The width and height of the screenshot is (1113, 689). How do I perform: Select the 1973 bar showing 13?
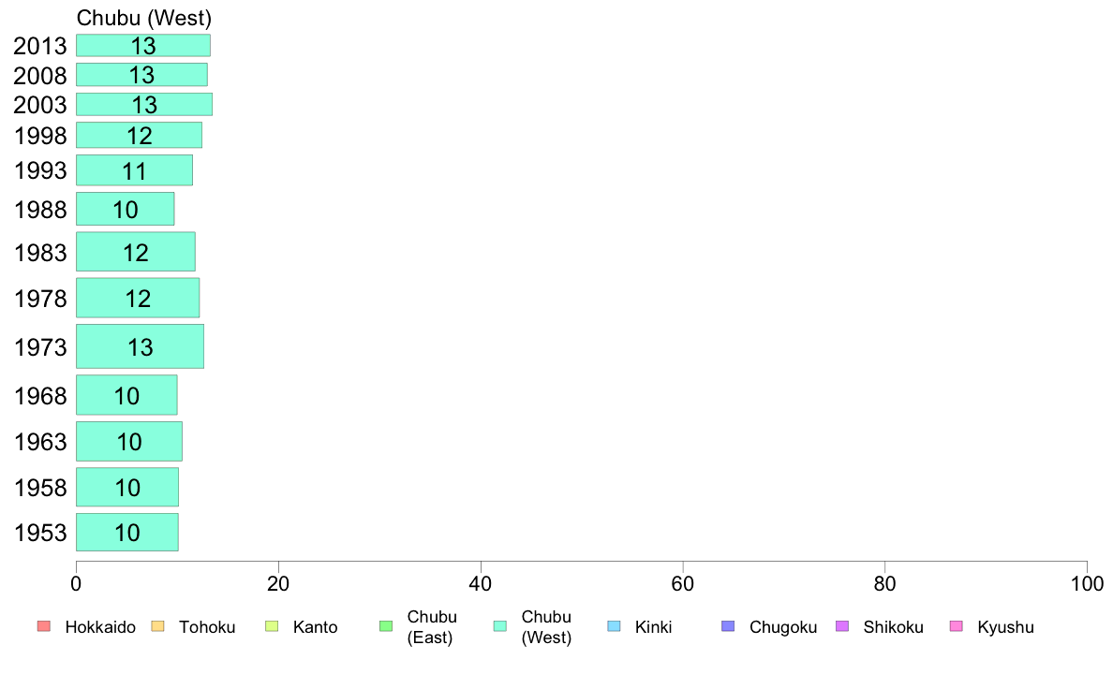coord(140,346)
